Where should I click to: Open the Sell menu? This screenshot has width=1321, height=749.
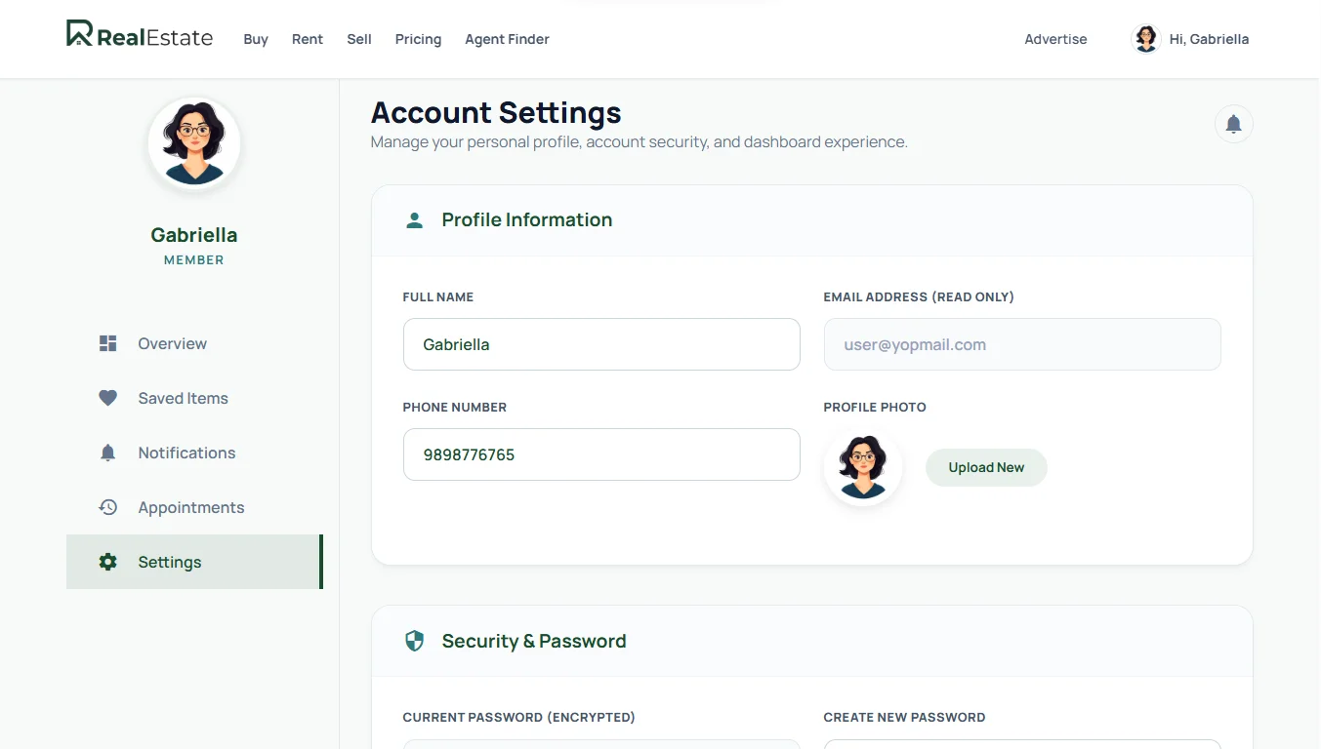click(x=359, y=39)
